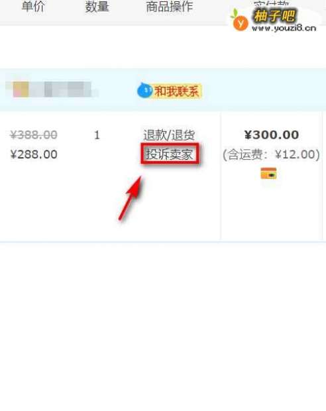Select the 商品操作 column header
This screenshot has width=326, height=411.
[x=170, y=7]
